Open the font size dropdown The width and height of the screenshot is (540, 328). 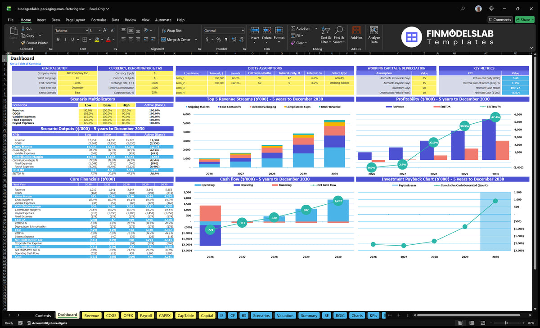tap(99, 31)
